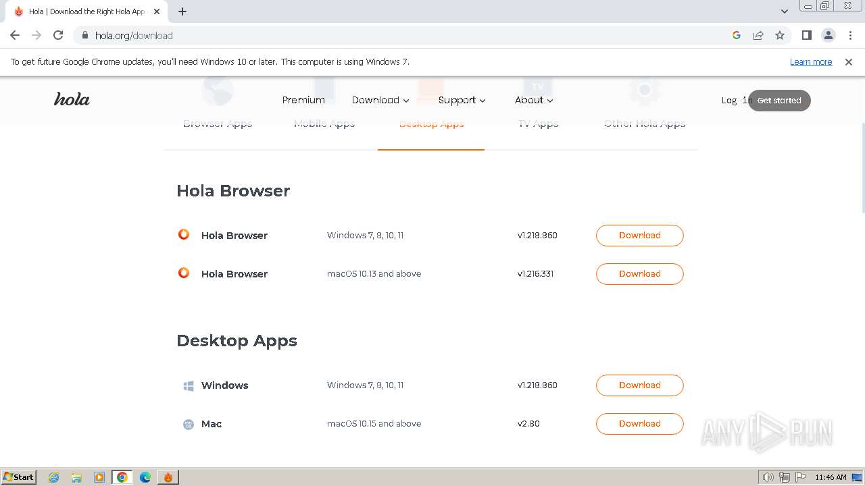Select version text v1.216.331
865x486 pixels.
click(535, 273)
